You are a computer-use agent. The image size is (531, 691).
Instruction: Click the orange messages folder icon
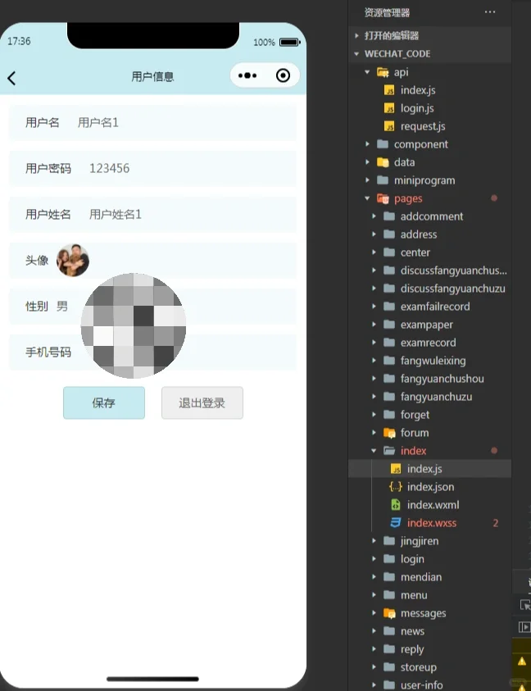pos(389,613)
